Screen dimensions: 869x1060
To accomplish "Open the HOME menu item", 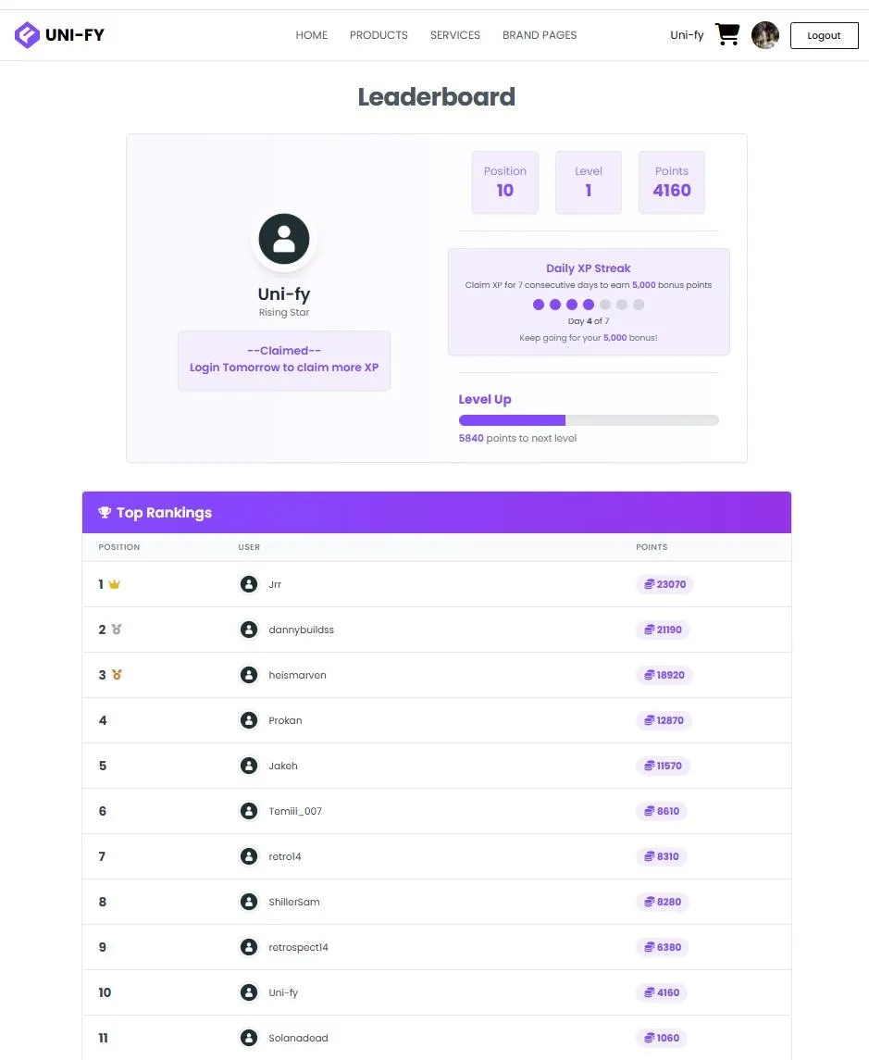I will [312, 35].
